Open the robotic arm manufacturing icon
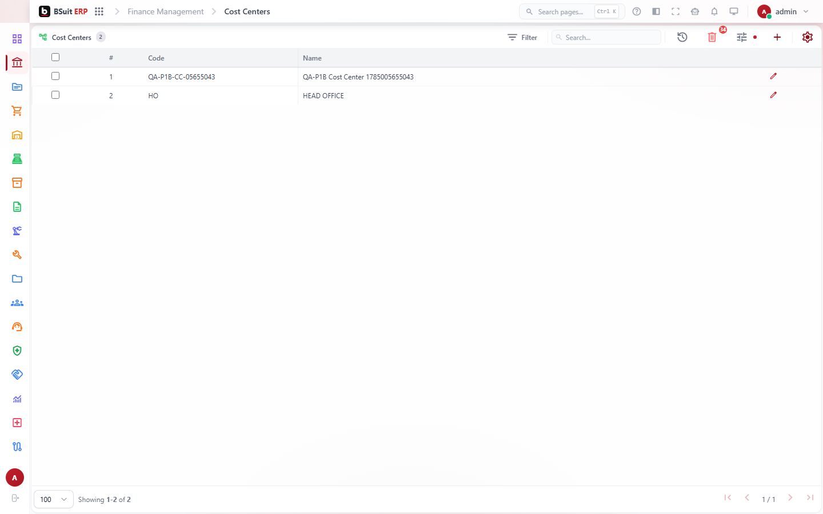The image size is (823, 514). pos(17,231)
